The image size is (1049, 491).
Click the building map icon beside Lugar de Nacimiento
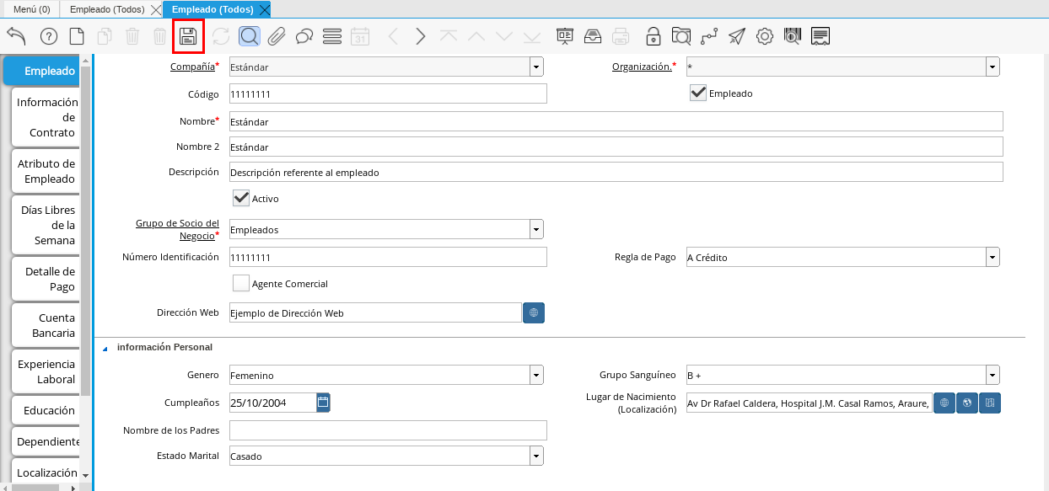pos(990,403)
